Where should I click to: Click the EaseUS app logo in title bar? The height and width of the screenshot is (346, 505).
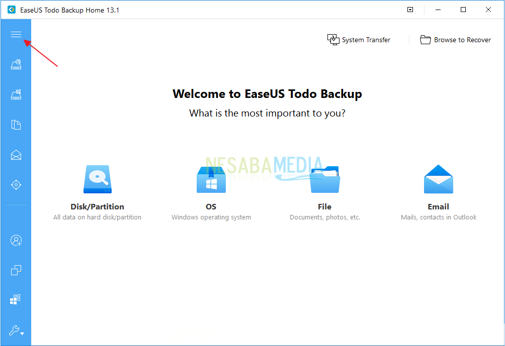[12, 10]
